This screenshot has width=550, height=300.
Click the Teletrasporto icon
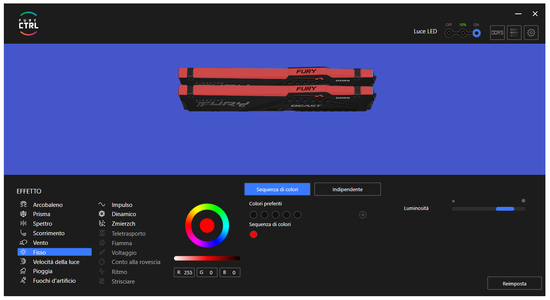click(102, 233)
